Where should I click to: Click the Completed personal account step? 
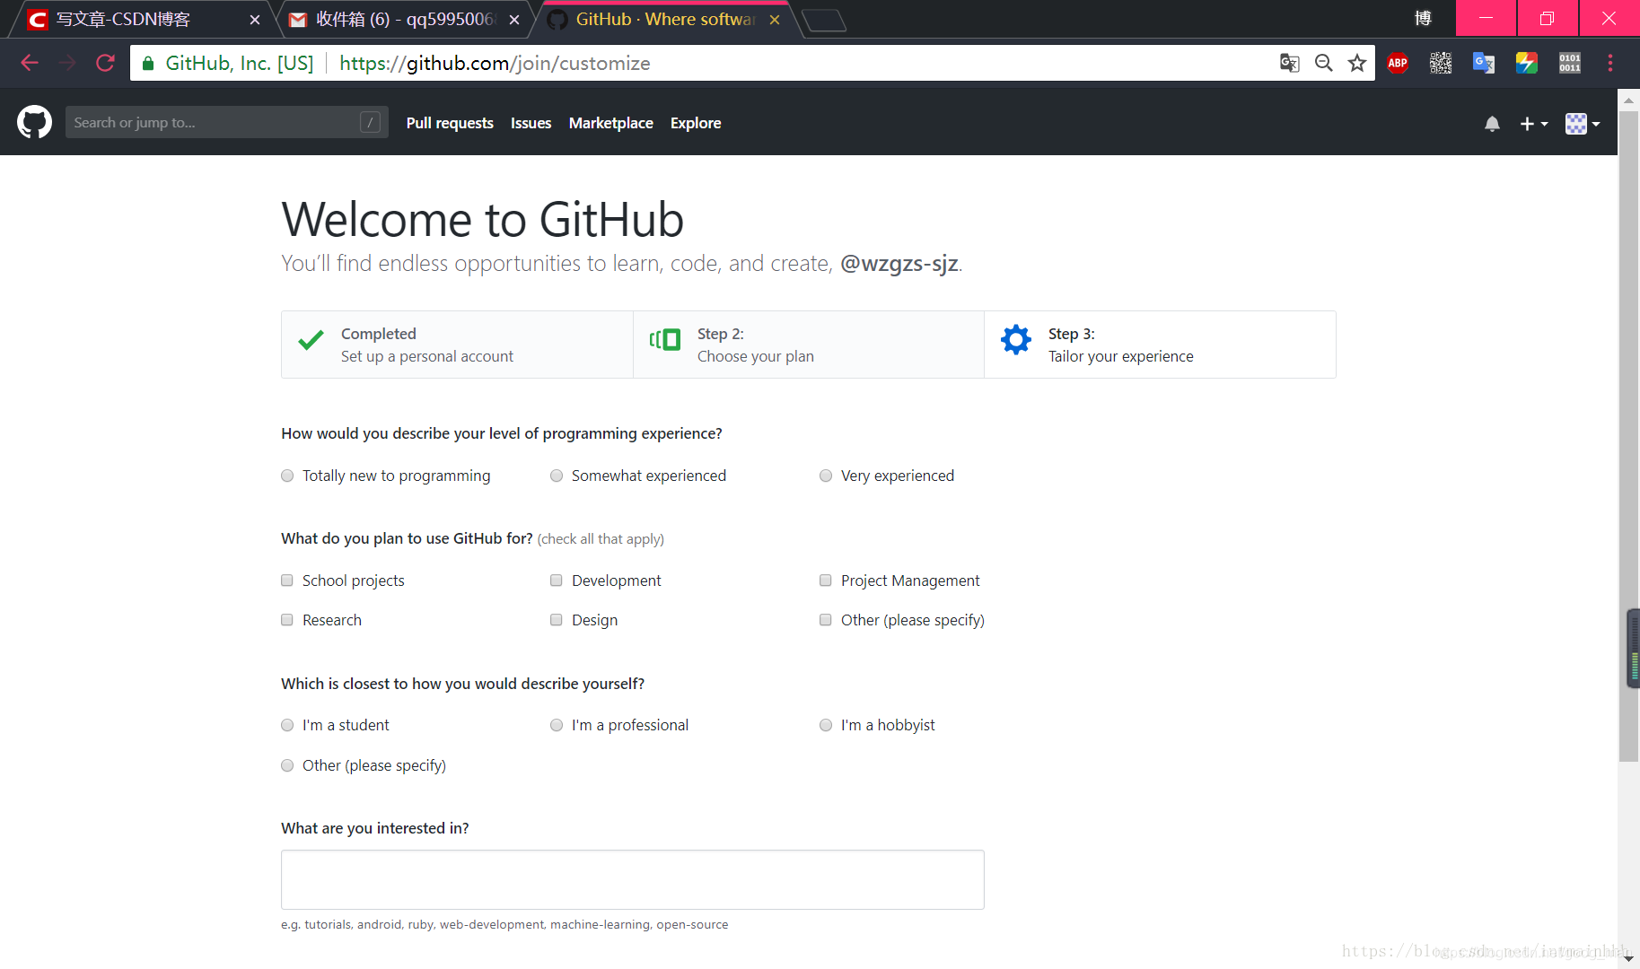pos(457,345)
